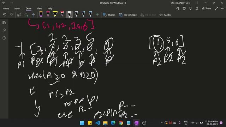Click the OneNote taskbar icon
The width and height of the screenshot is (226, 127).
pyautogui.click(x=136, y=123)
